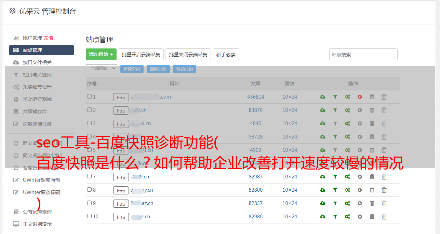Click play icon in row 10
Screen dimensions: 440x234
(360, 217)
